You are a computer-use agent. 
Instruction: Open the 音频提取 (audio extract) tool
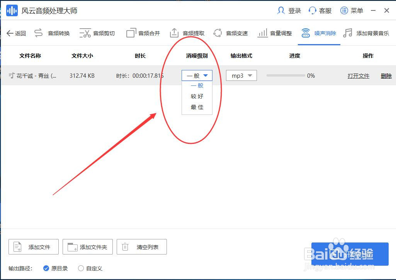(x=192, y=33)
